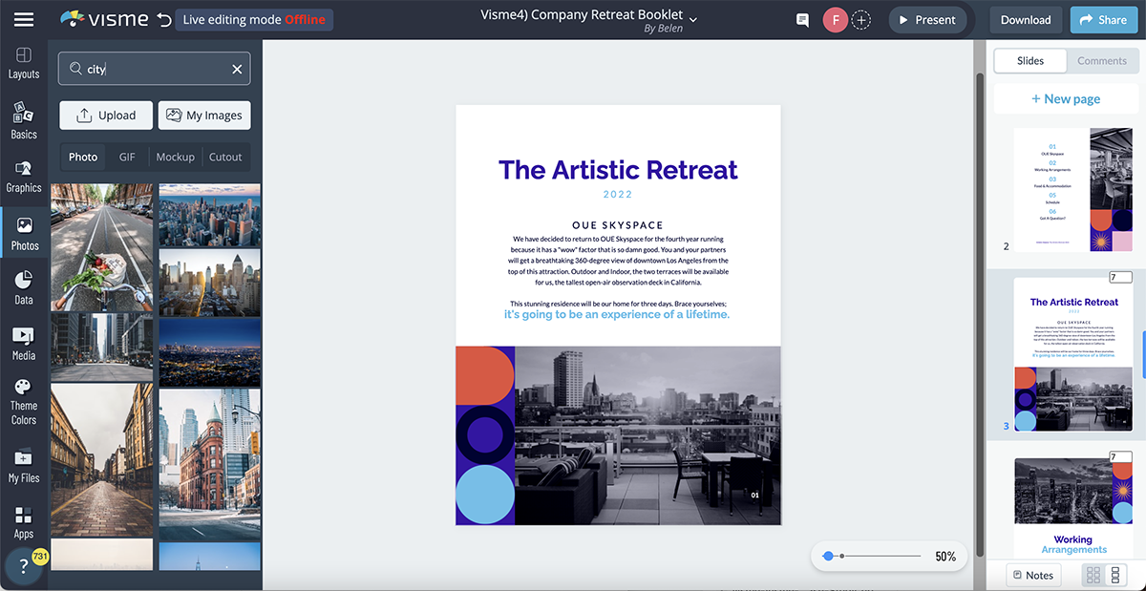This screenshot has width=1146, height=591.
Task: Toggle Live editing mode status
Action: click(x=253, y=19)
